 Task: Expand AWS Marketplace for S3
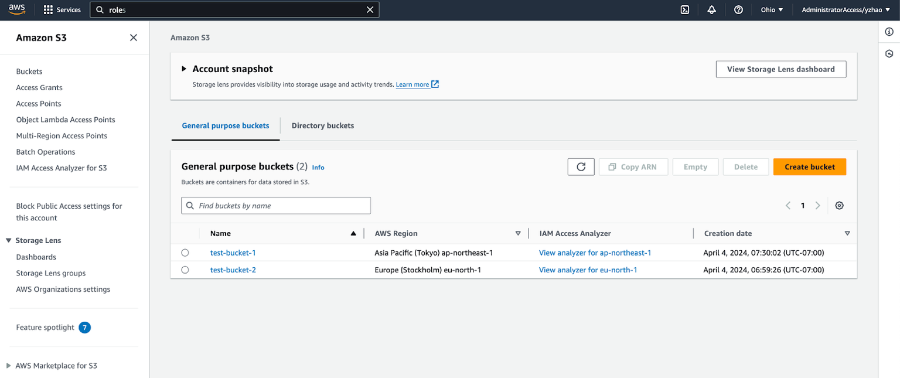9,366
